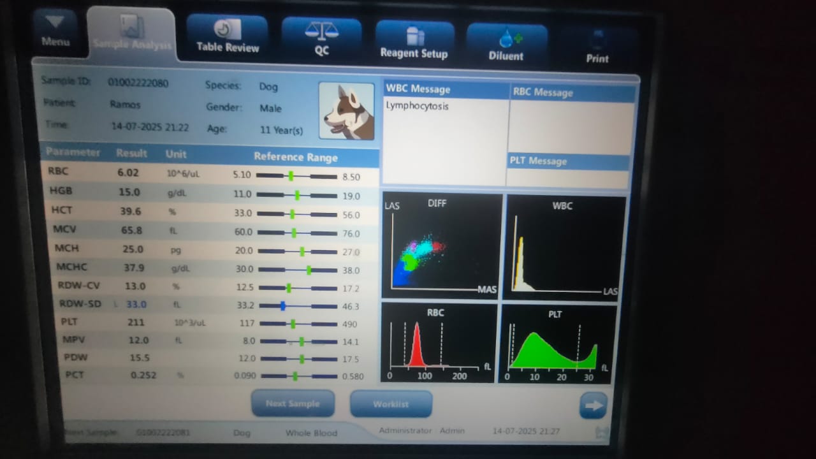
Task: Click the Lymphocytosis WBC message
Action: click(x=417, y=106)
